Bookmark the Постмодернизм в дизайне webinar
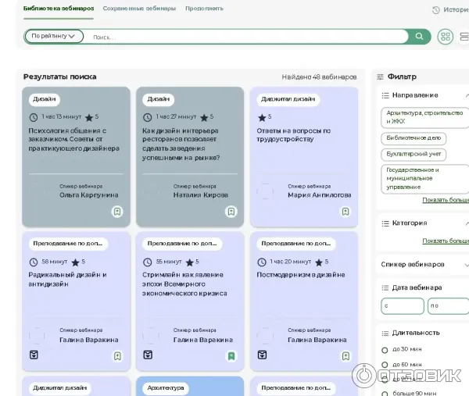 [345, 356]
